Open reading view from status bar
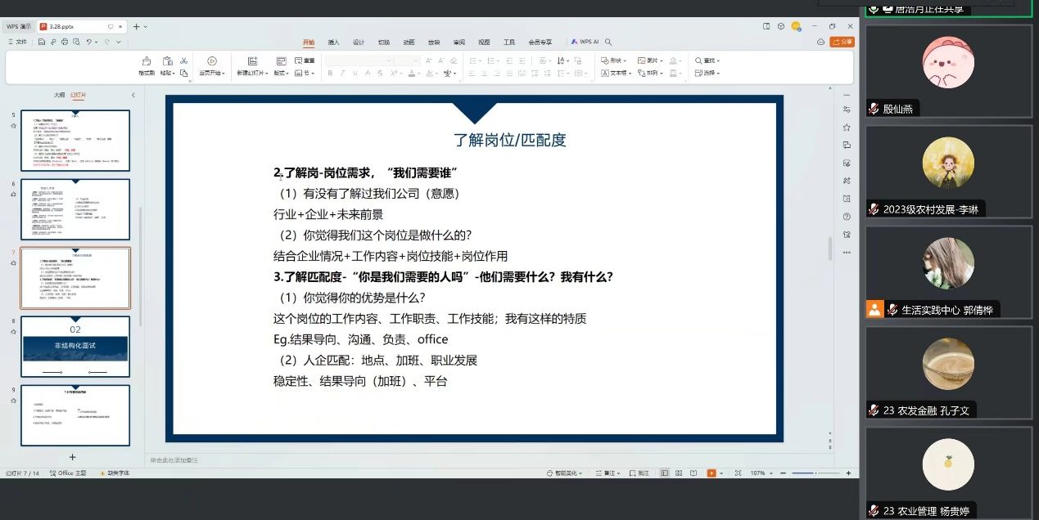The image size is (1039, 520). 693,473
